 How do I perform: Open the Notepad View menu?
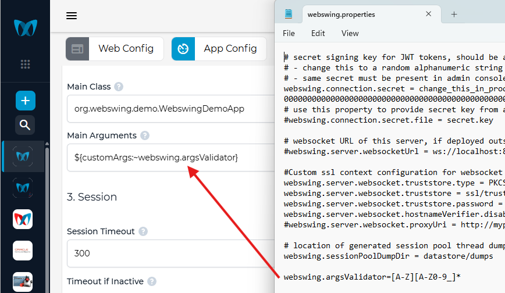point(350,33)
